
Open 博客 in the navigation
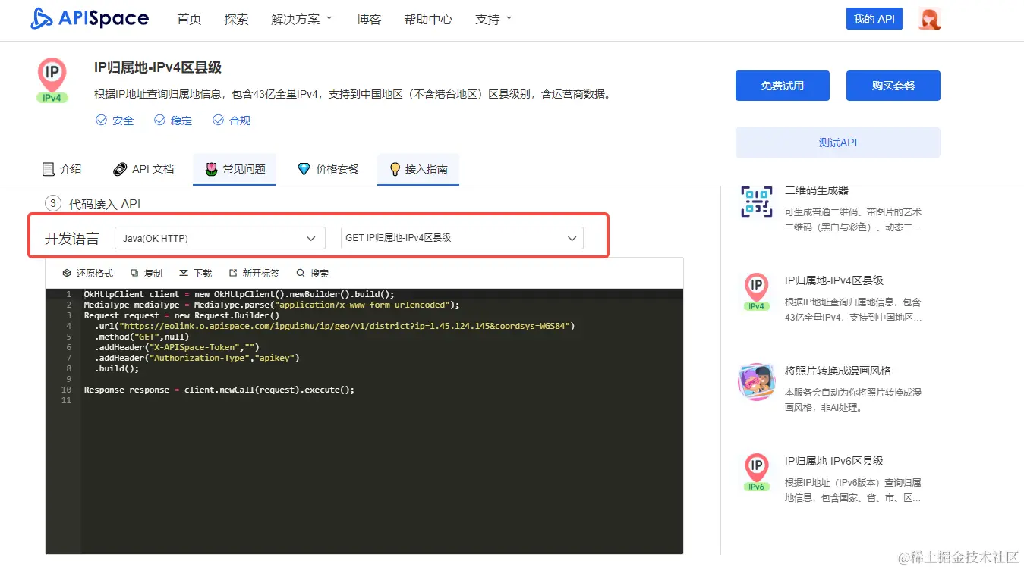click(369, 19)
